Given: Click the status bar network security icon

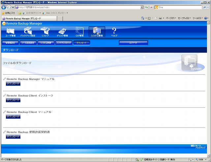Looking at the screenshot, I should pyautogui.click(x=137, y=160).
